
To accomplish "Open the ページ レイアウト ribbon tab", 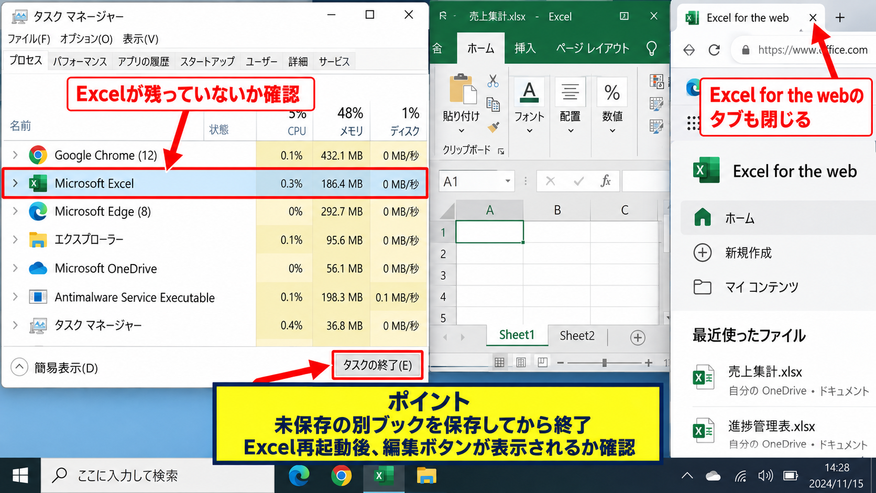I will (x=592, y=48).
